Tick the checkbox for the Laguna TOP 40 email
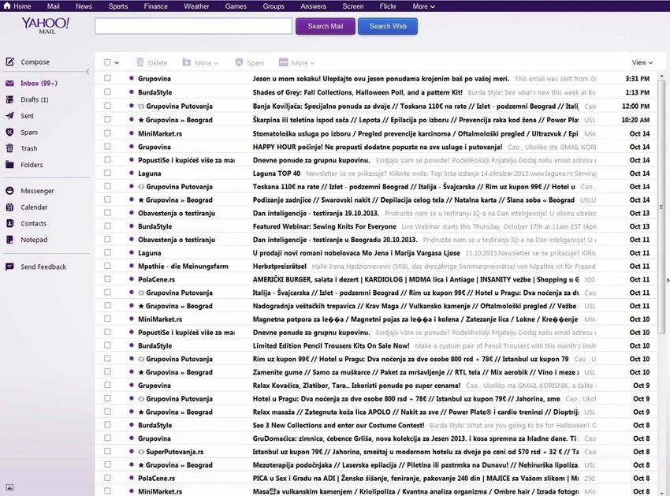 click(108, 173)
